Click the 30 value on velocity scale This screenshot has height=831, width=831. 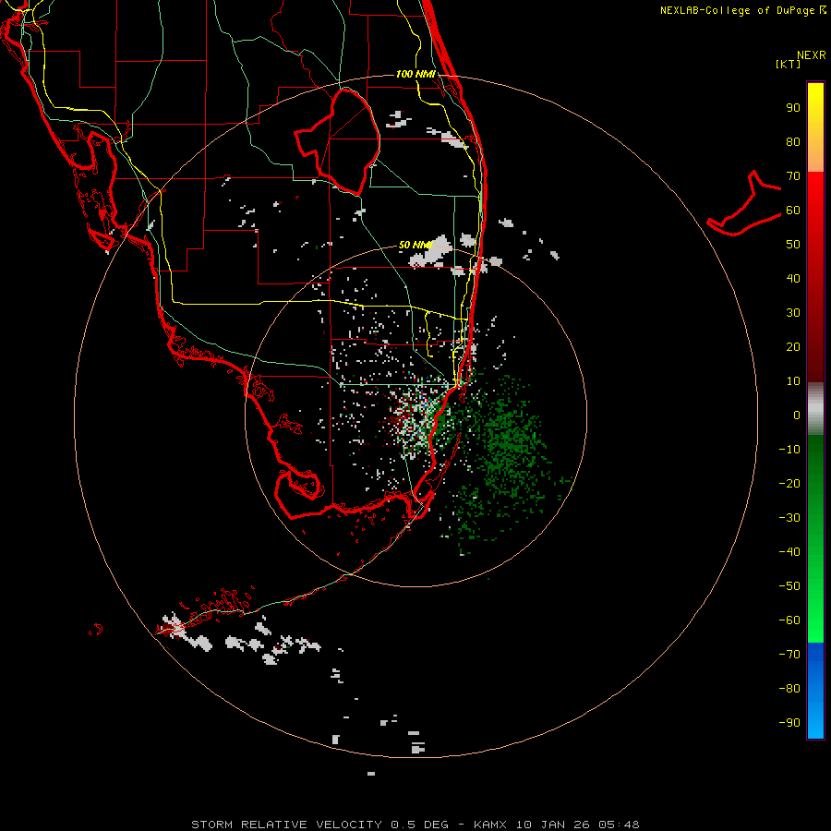coord(793,313)
